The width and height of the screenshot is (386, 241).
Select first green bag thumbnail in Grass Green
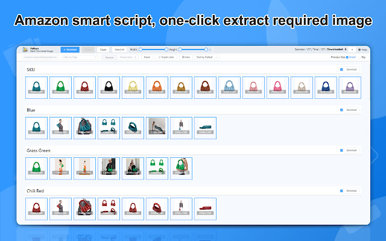(x=36, y=169)
